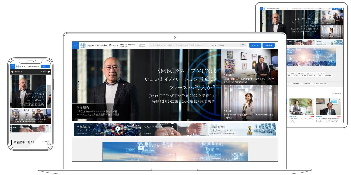
Task: Click the wide ad banner below the forums
Action: [175, 151]
